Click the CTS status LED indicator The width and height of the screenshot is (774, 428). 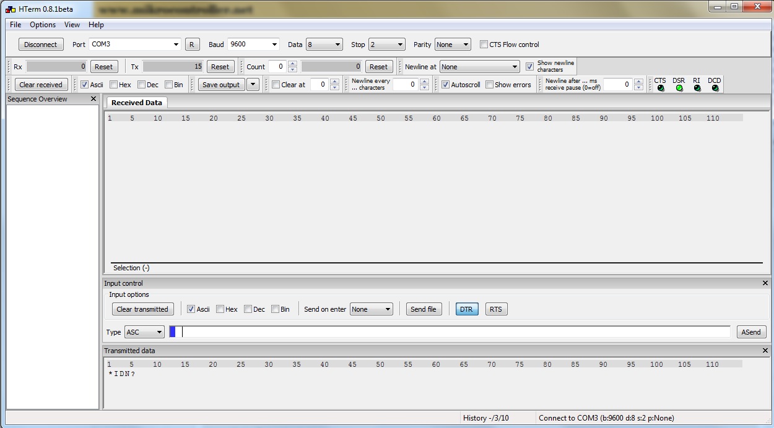coord(661,88)
